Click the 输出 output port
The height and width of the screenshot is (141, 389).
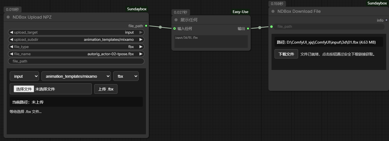point(248,28)
